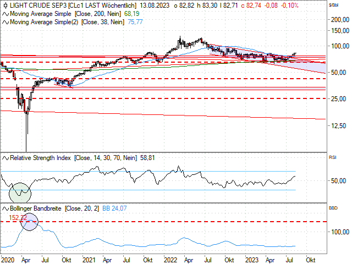Click the 50,00 label on the RSI axis
Viewport: 352px width, 264px height.
(x=339, y=181)
